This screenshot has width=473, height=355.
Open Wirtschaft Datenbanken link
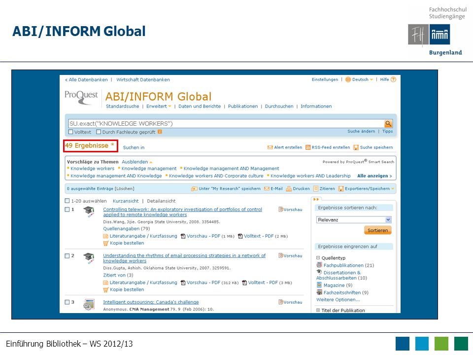pyautogui.click(x=143, y=80)
